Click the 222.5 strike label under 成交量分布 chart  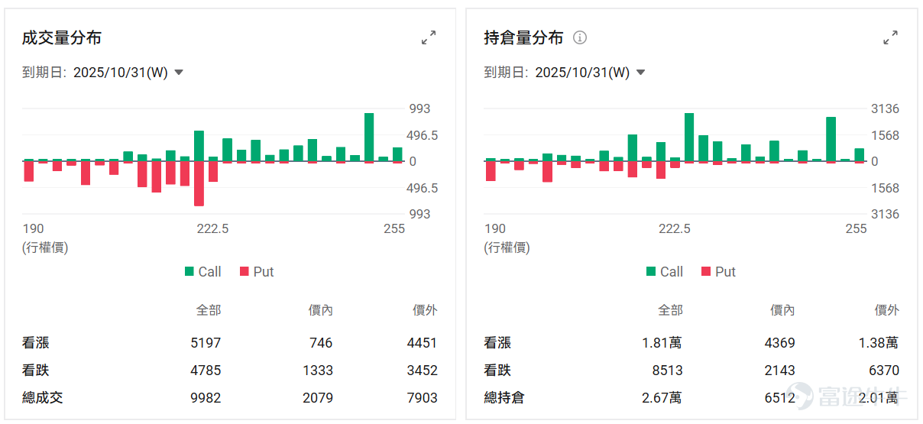[212, 229]
